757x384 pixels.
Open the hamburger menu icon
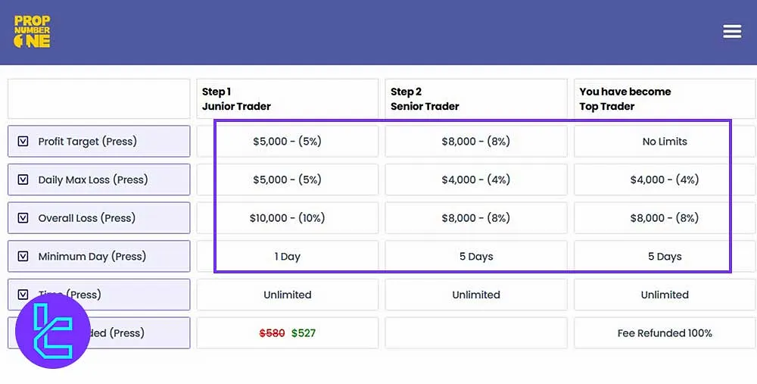[x=732, y=31]
